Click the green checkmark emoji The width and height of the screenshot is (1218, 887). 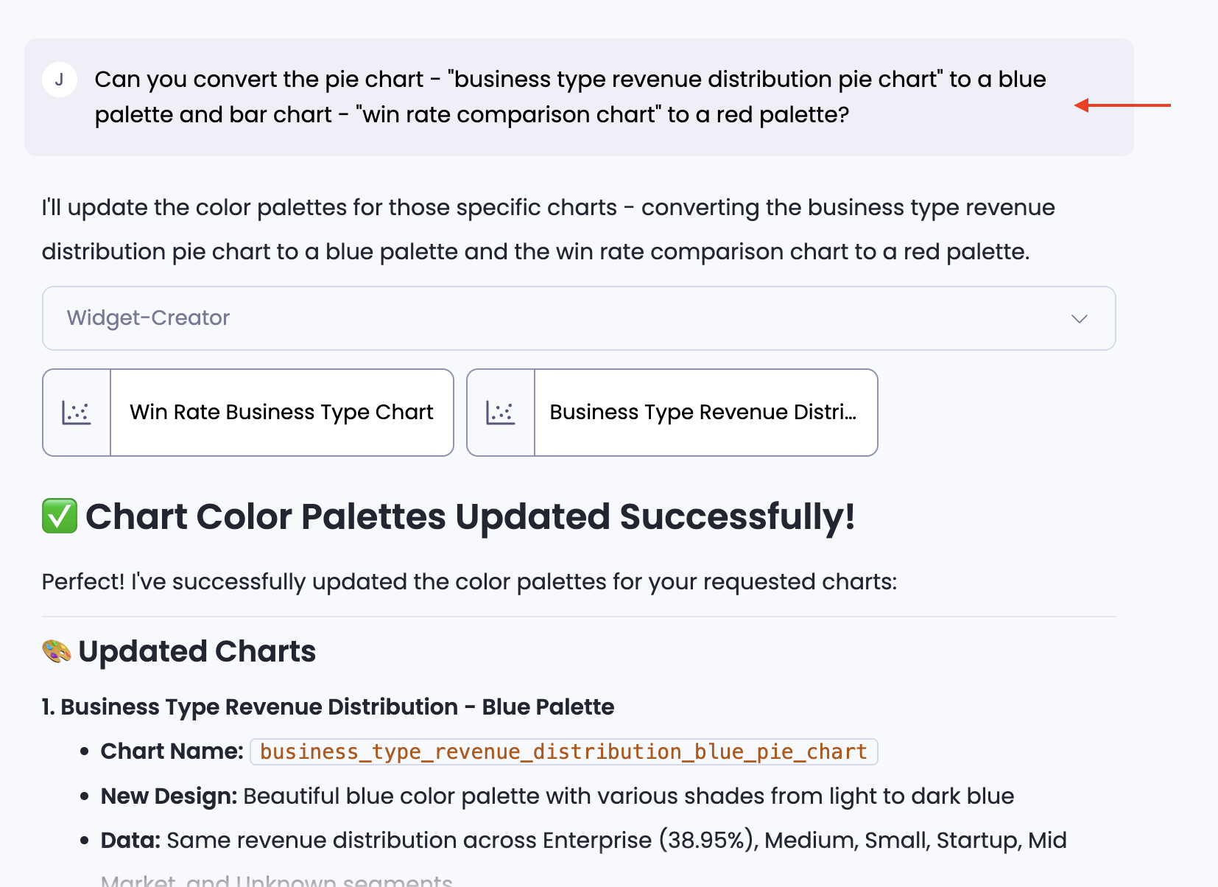tap(60, 516)
